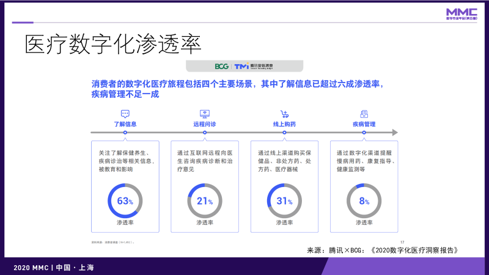Click the 63% donut chart

point(125,200)
